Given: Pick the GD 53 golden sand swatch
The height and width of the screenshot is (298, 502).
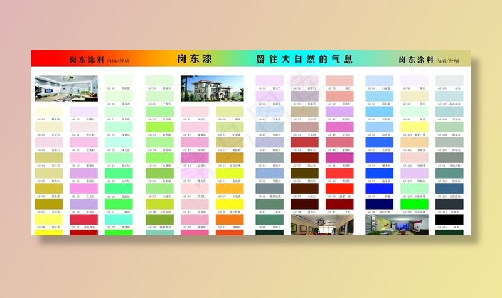Looking at the screenshot, I should click(230, 158).
